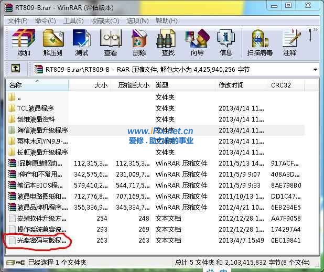Sort by 压缩后大小 column header
This screenshot has height=272, width=324.
133,85
